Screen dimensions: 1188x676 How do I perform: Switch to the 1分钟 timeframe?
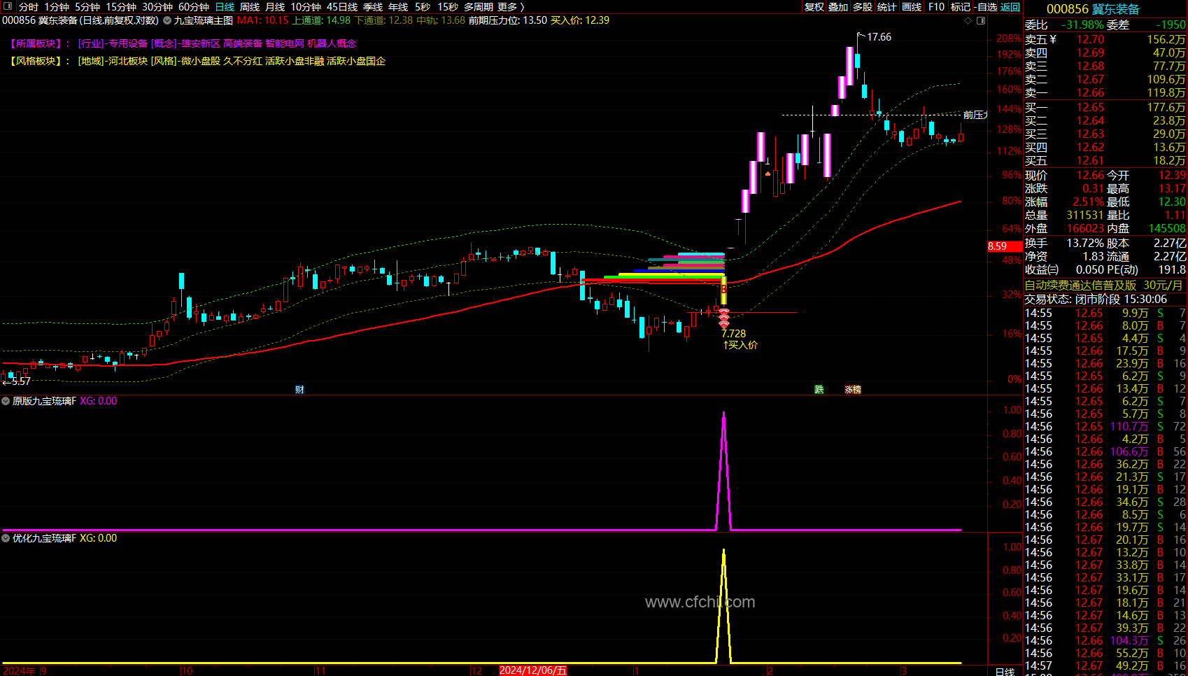(x=57, y=7)
